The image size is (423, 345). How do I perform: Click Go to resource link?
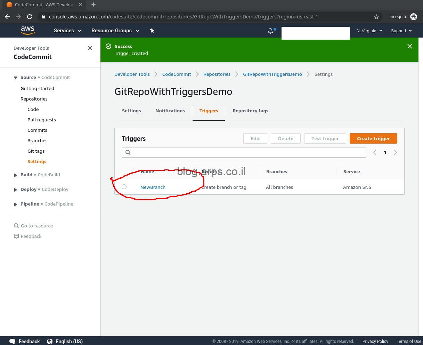(36, 226)
